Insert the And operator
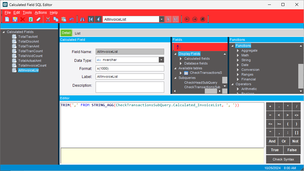304x171 pixels. [272, 141]
